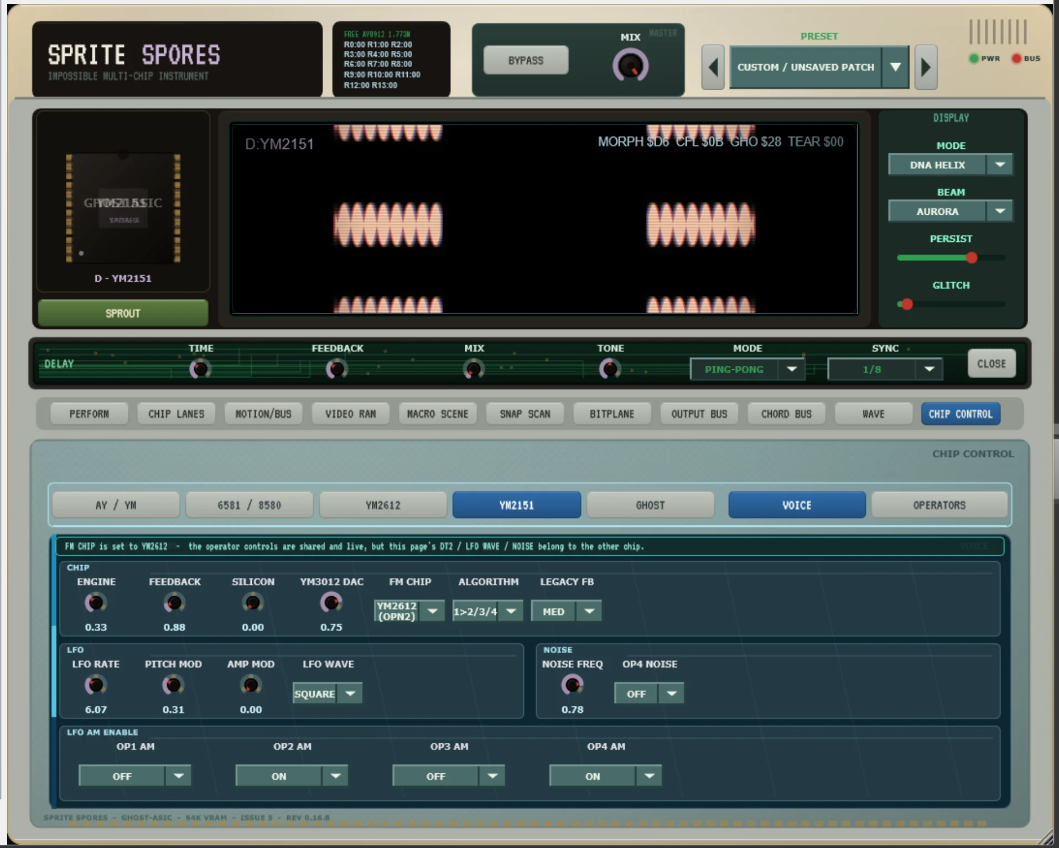Open the LEGACY FB MED dropdown

click(566, 611)
